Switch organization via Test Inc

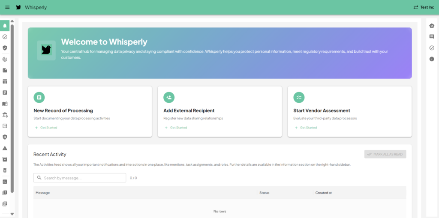click(424, 7)
